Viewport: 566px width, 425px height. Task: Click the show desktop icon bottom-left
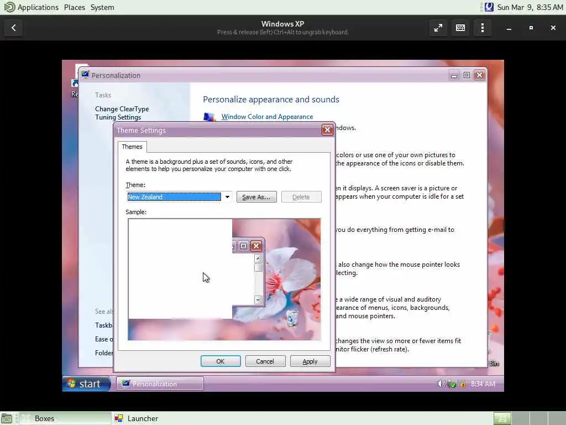[7, 418]
